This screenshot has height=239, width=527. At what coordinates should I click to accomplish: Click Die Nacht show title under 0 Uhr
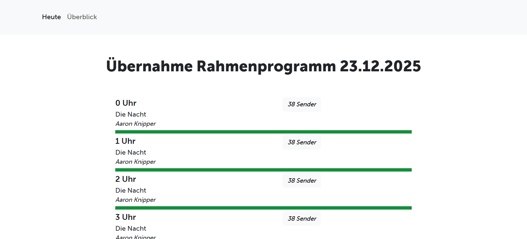(131, 114)
